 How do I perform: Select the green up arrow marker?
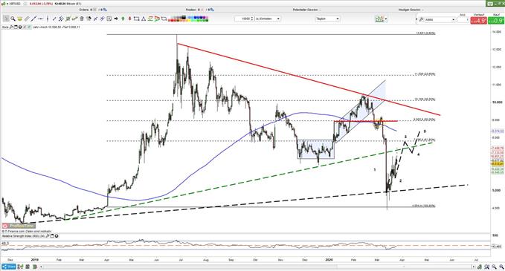[x=123, y=19]
